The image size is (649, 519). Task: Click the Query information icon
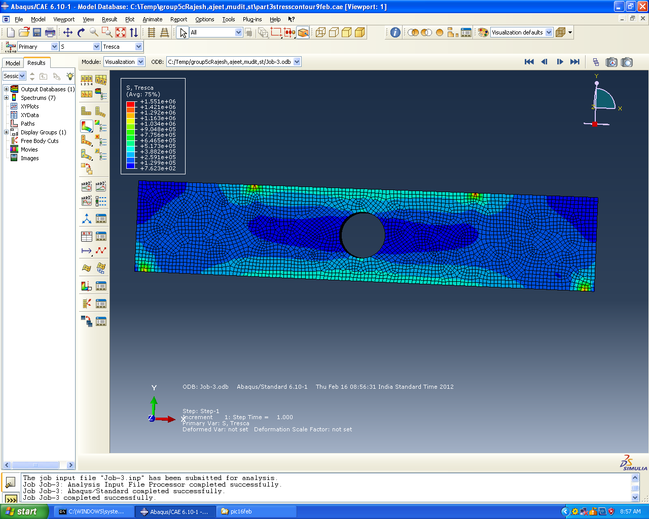(x=395, y=32)
